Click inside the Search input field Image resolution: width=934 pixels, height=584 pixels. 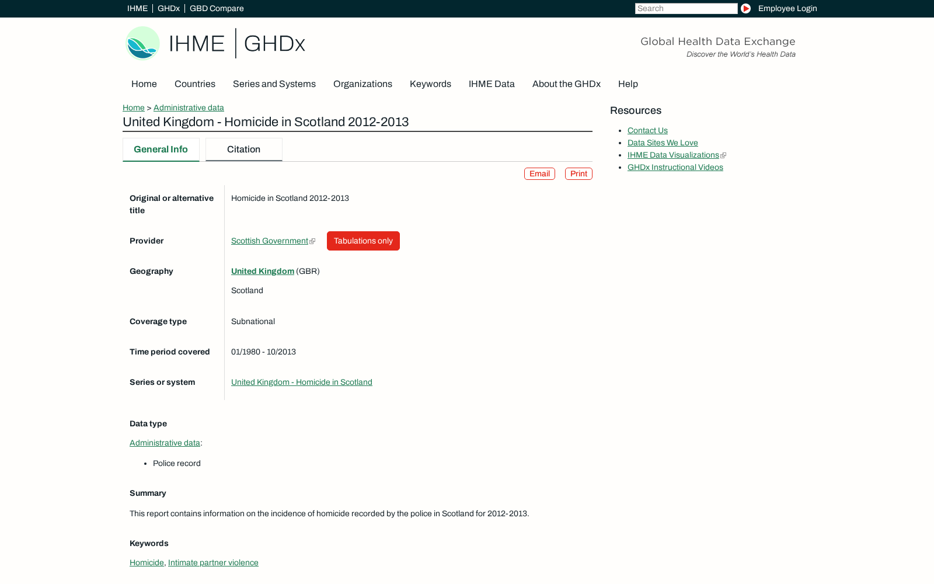(x=686, y=8)
